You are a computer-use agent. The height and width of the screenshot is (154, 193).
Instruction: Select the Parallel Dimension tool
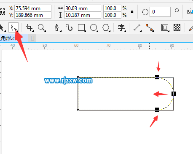click(x=137, y=27)
